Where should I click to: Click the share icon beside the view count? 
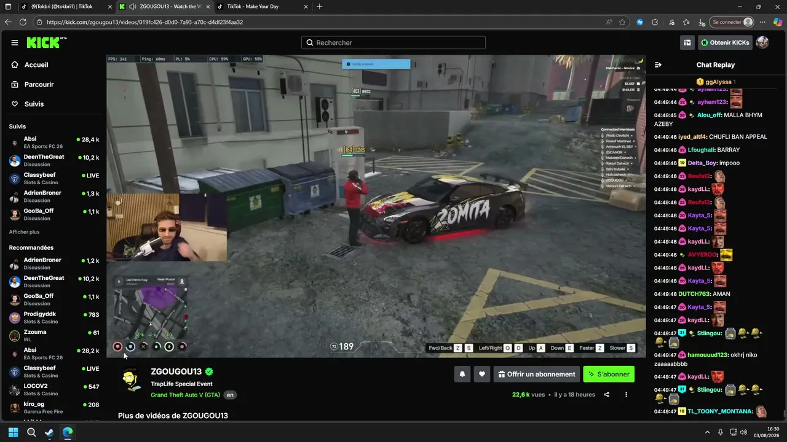607,395
